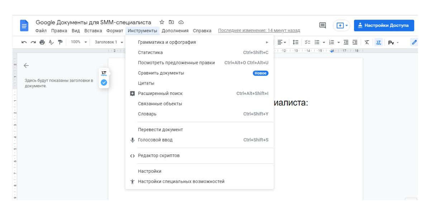Close outline panel with back arrow
The width and height of the screenshot is (430, 215).
tap(26, 66)
